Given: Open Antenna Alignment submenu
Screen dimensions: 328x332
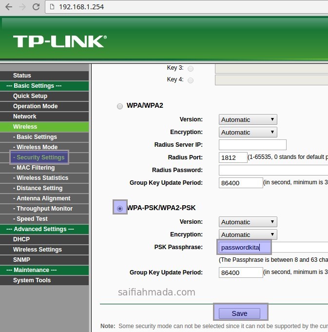Looking at the screenshot, I should (x=44, y=198).
